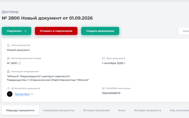This screenshot has height=118, width=189.
Task: Click the Тема документа edit icon
Action: (8, 45)
